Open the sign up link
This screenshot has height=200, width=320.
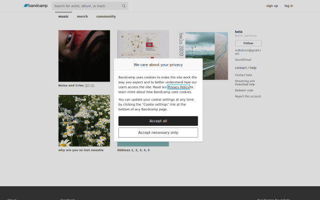tap(272, 6)
